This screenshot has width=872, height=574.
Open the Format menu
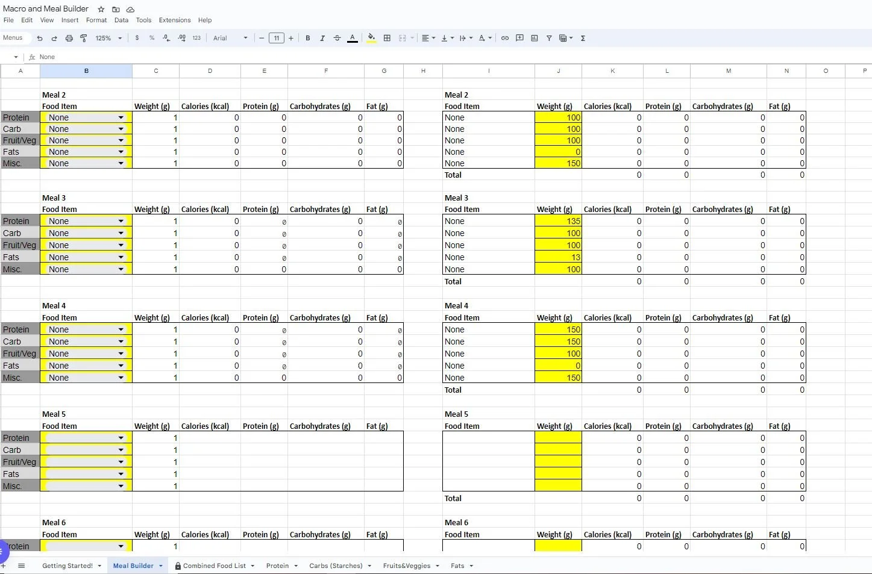click(96, 20)
